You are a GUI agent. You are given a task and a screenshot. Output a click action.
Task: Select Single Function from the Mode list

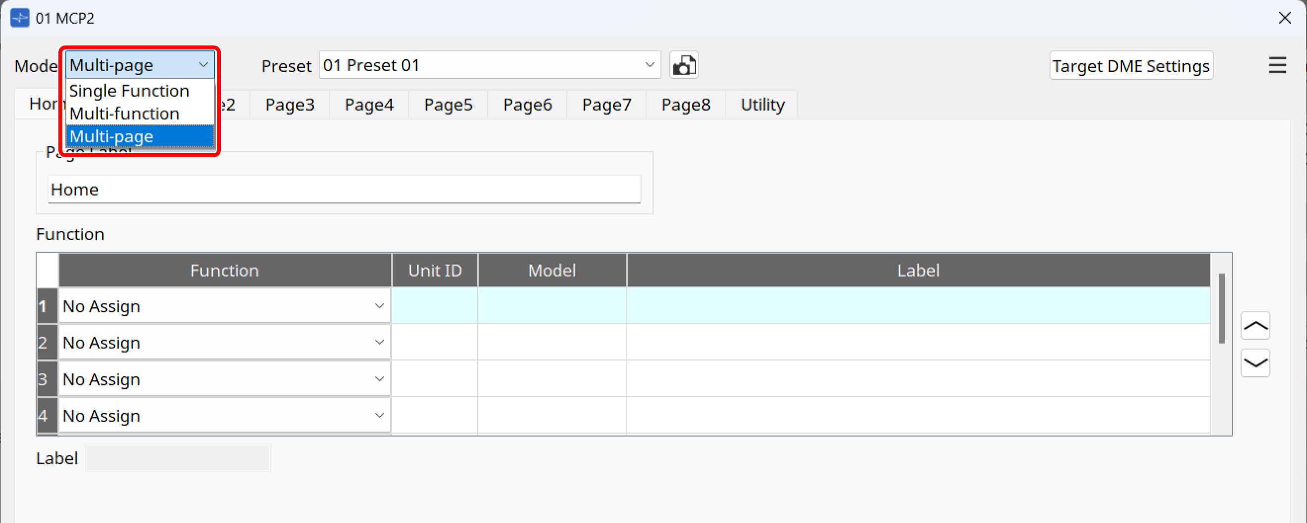point(130,91)
